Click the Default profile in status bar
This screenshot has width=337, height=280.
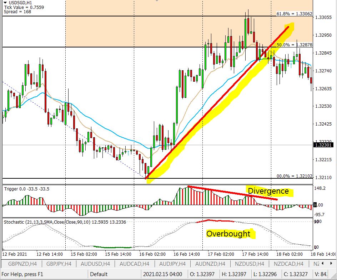tap(99, 274)
